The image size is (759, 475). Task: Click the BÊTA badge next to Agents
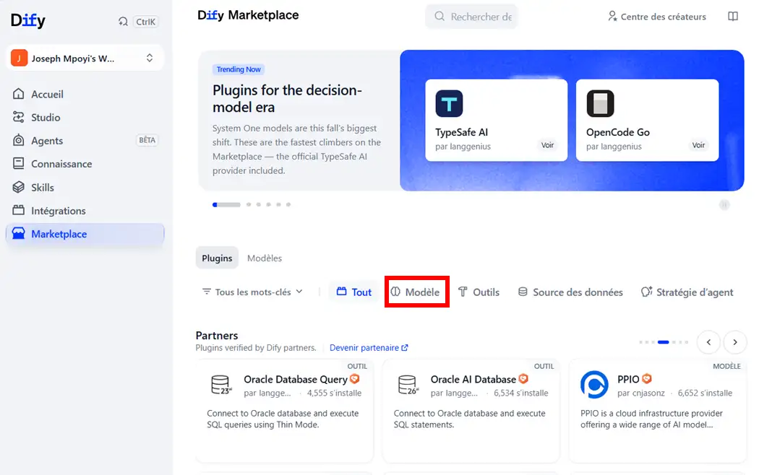tap(147, 140)
